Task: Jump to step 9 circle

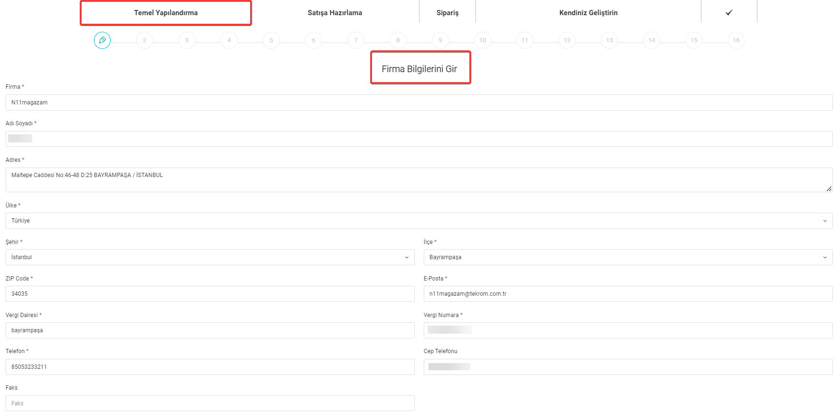Action: coord(440,40)
